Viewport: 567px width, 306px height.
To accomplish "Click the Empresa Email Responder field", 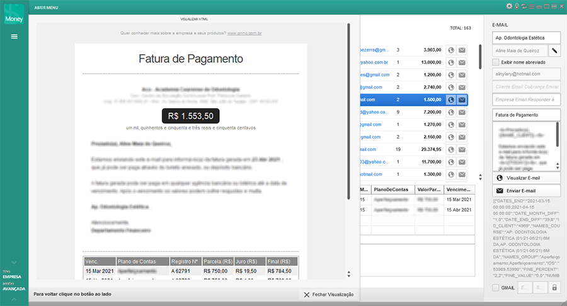I will tap(526, 99).
